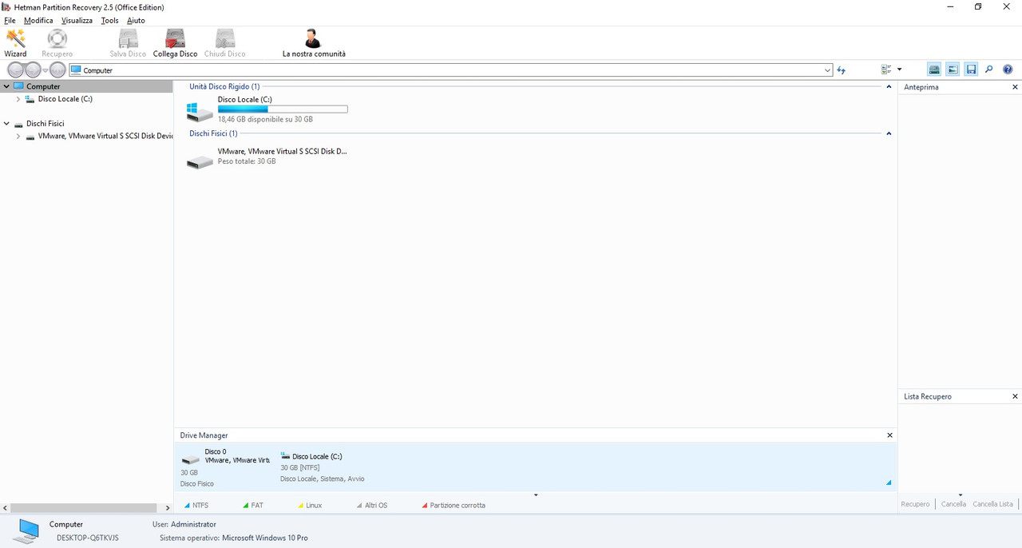Viewport: 1022px width, 548px height.
Task: Close the Lista Recupero panel
Action: 1016,396
